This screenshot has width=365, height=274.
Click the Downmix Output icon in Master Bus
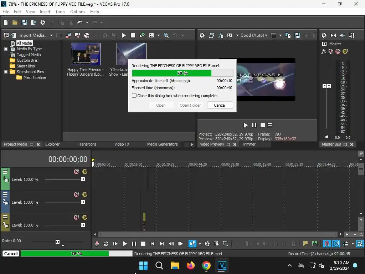click(333, 35)
